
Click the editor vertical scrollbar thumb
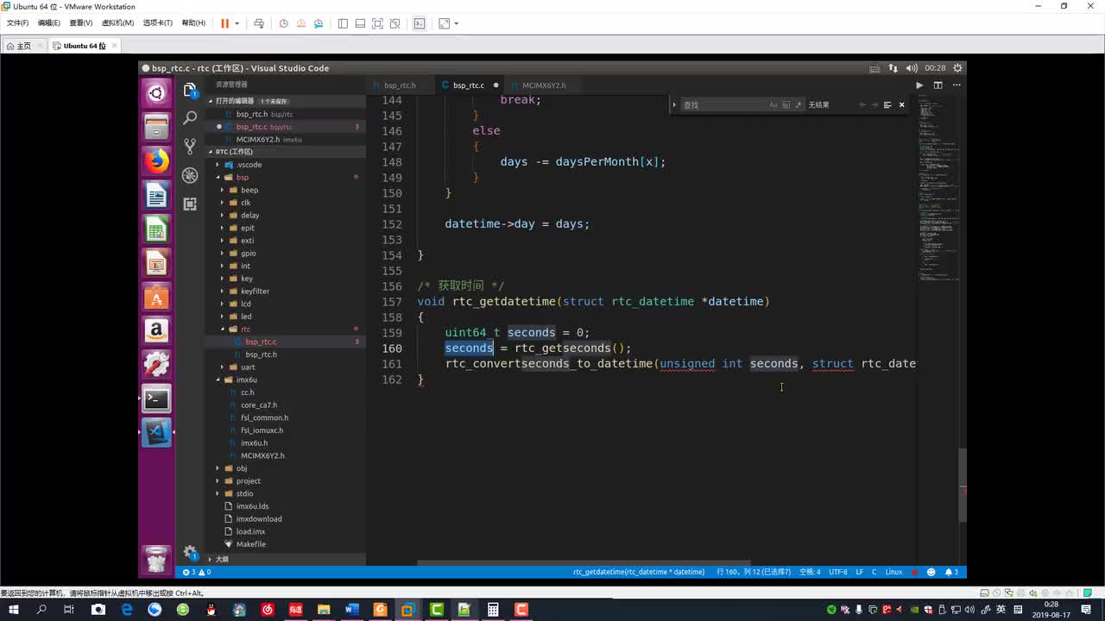point(963,485)
